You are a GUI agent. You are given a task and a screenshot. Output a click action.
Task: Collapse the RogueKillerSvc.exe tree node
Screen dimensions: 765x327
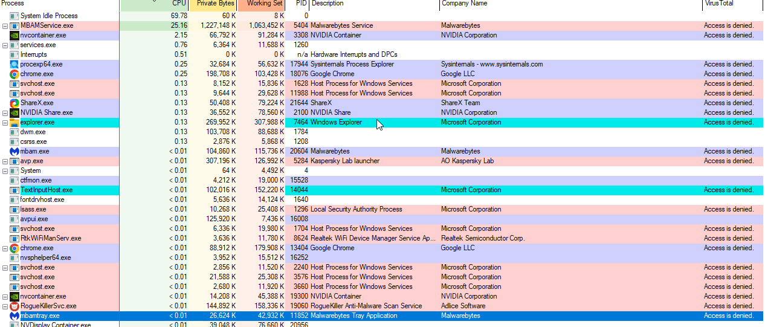5,306
